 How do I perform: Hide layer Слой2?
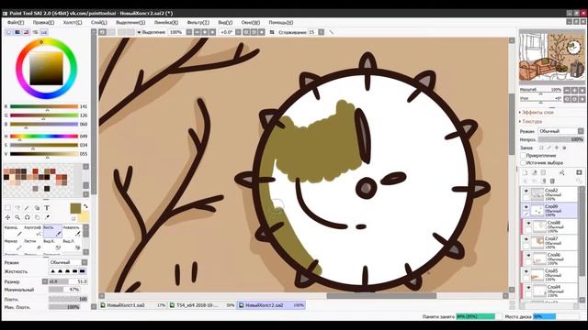coord(526,192)
